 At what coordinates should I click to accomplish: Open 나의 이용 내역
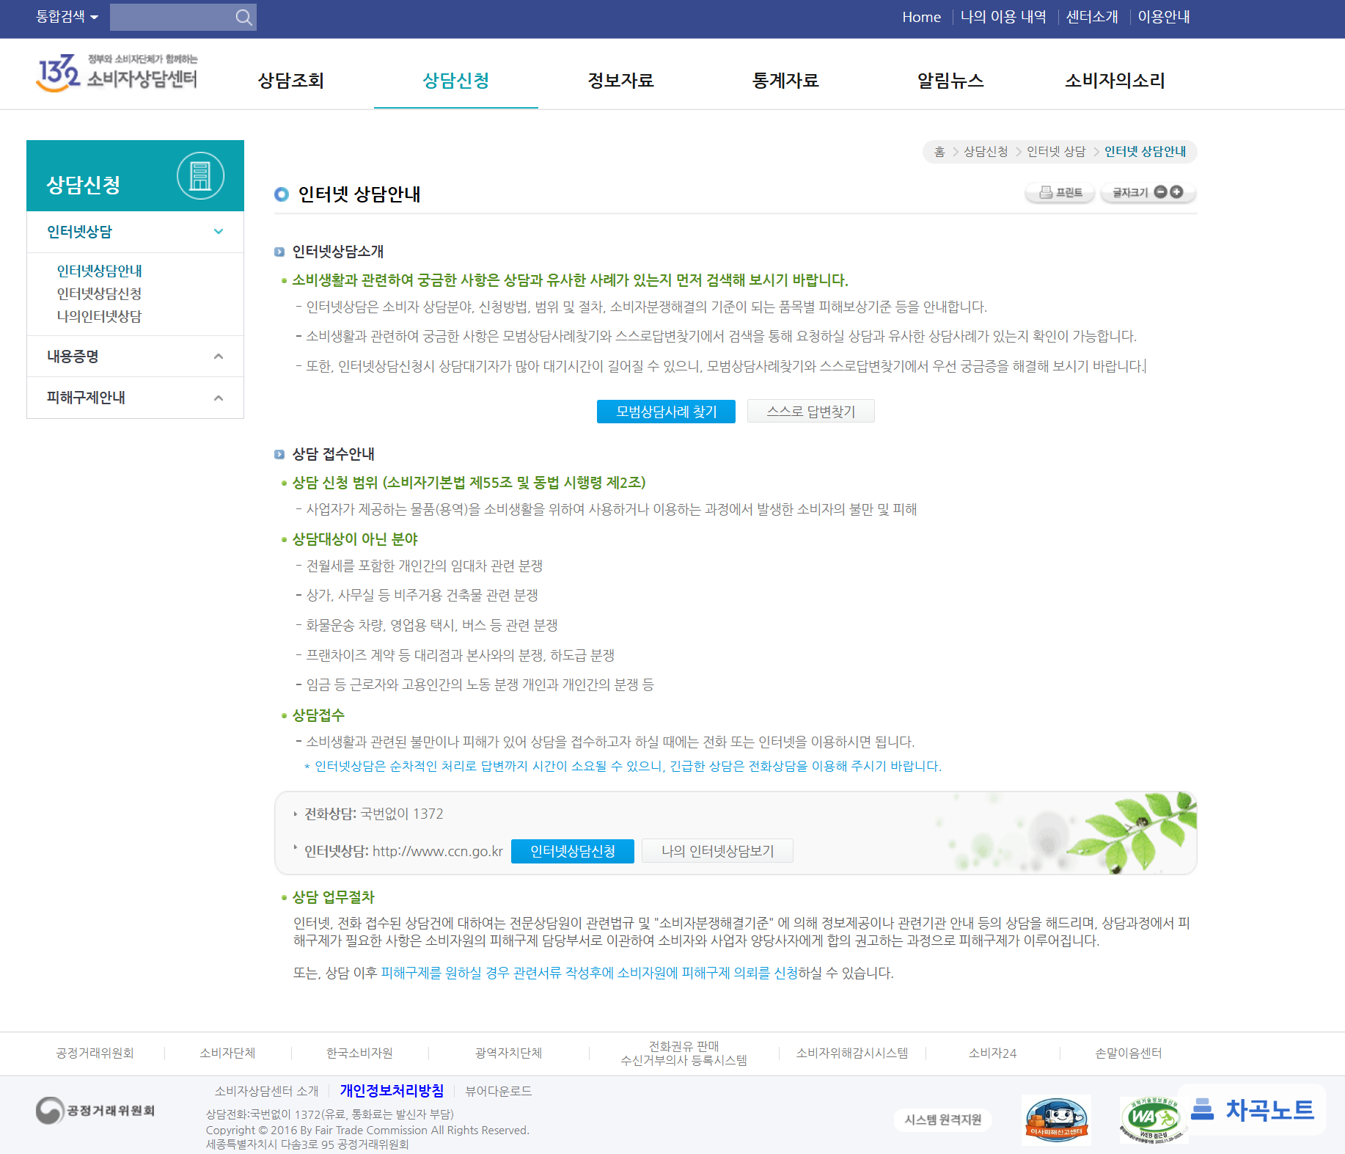click(1003, 17)
